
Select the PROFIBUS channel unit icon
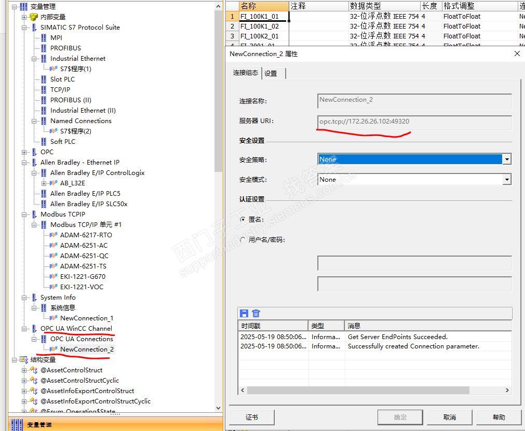(x=44, y=48)
